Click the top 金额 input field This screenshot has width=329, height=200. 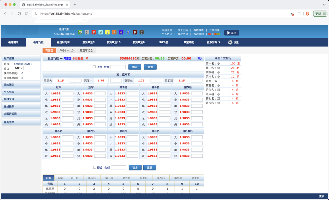tap(118, 67)
